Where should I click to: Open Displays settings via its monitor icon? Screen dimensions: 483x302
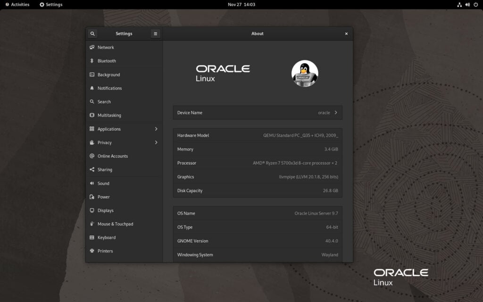[x=92, y=210]
